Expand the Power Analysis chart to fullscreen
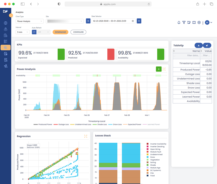The image size is (217, 184). pyautogui.click(x=164, y=69)
